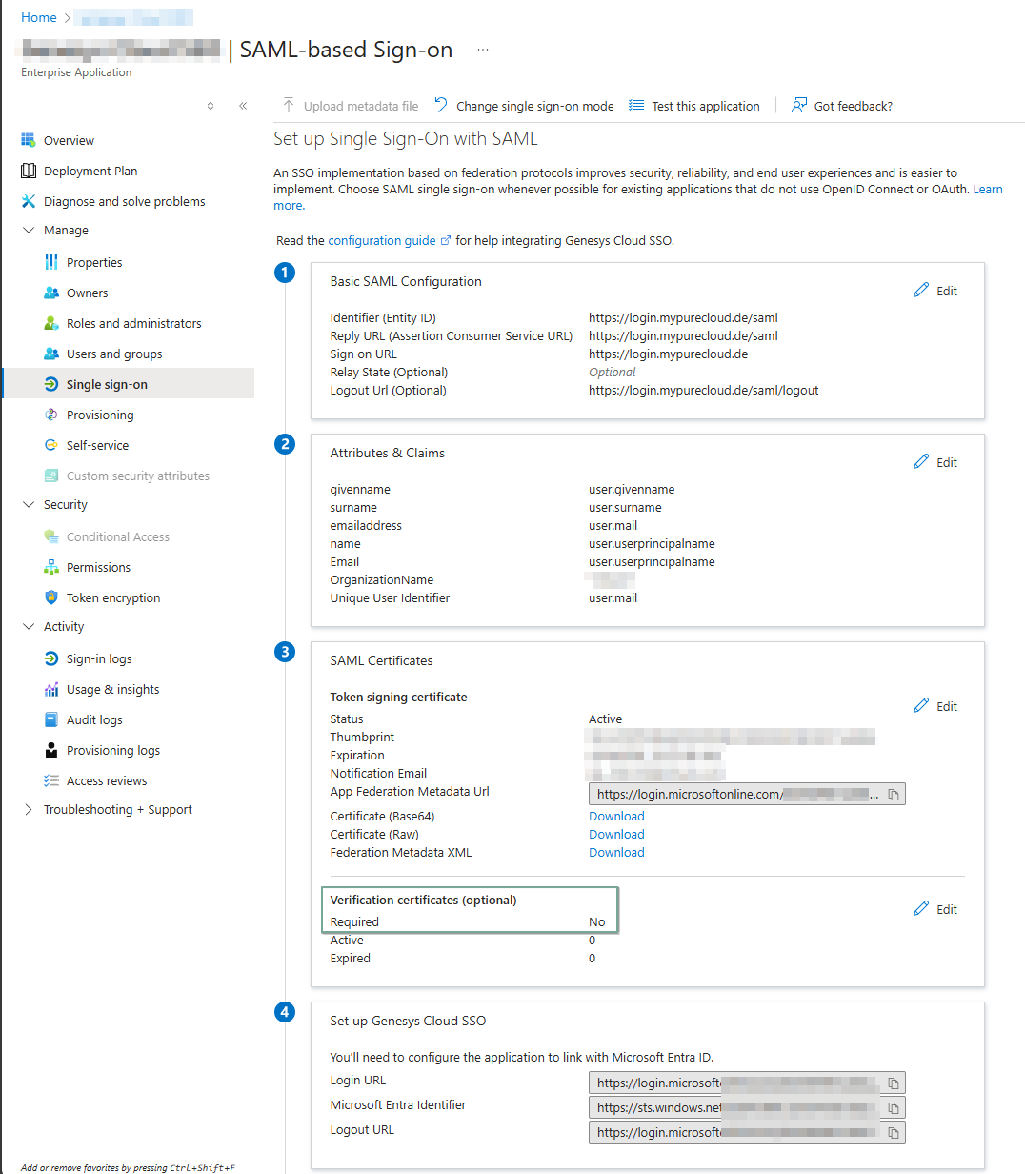Click the App Federation Metadata Url field
This screenshot has height=1174, width=1025.
(x=747, y=794)
